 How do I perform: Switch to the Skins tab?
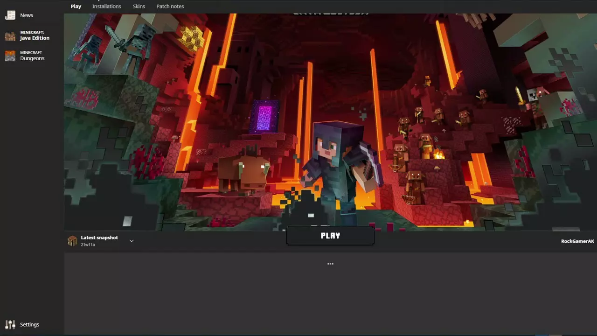139,6
